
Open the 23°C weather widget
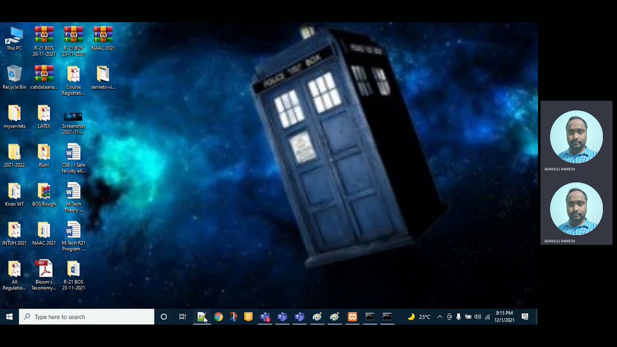(x=419, y=317)
